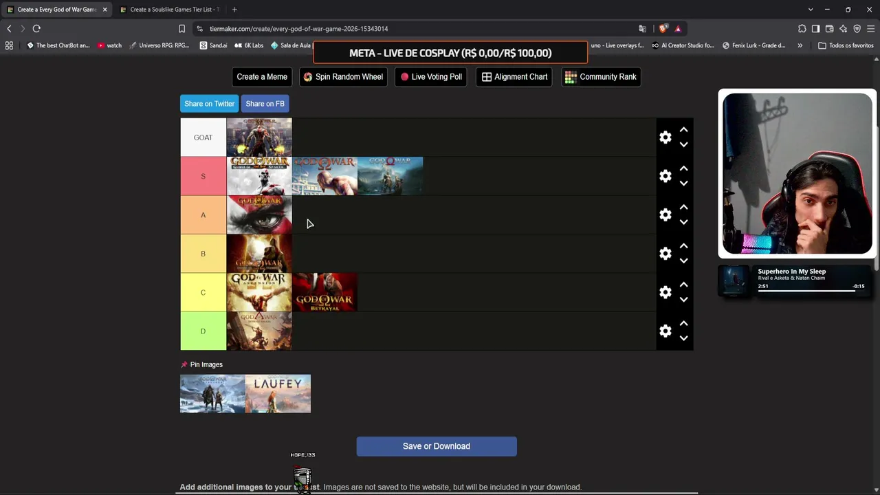This screenshot has width=880, height=495.
Task: Select the God of War image in D tier
Action: pyautogui.click(x=259, y=331)
